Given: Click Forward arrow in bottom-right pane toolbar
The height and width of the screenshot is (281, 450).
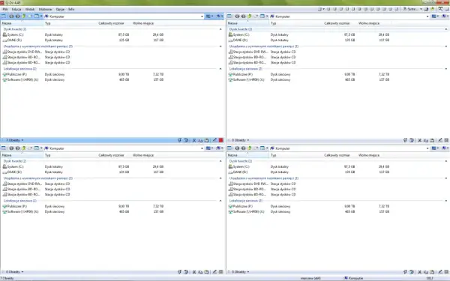Looking at the screenshot, I should [243, 148].
